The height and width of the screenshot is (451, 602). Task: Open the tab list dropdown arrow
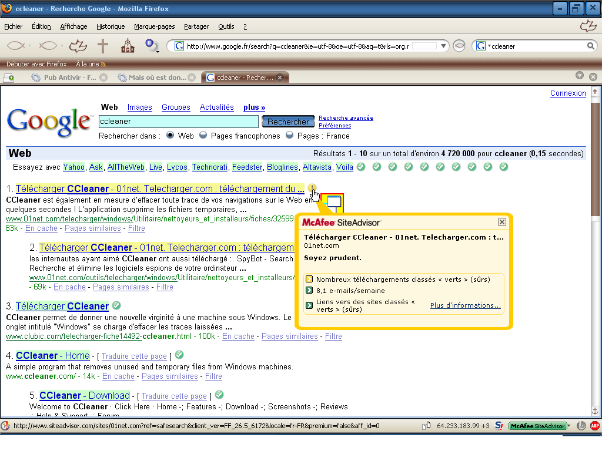tap(579, 76)
